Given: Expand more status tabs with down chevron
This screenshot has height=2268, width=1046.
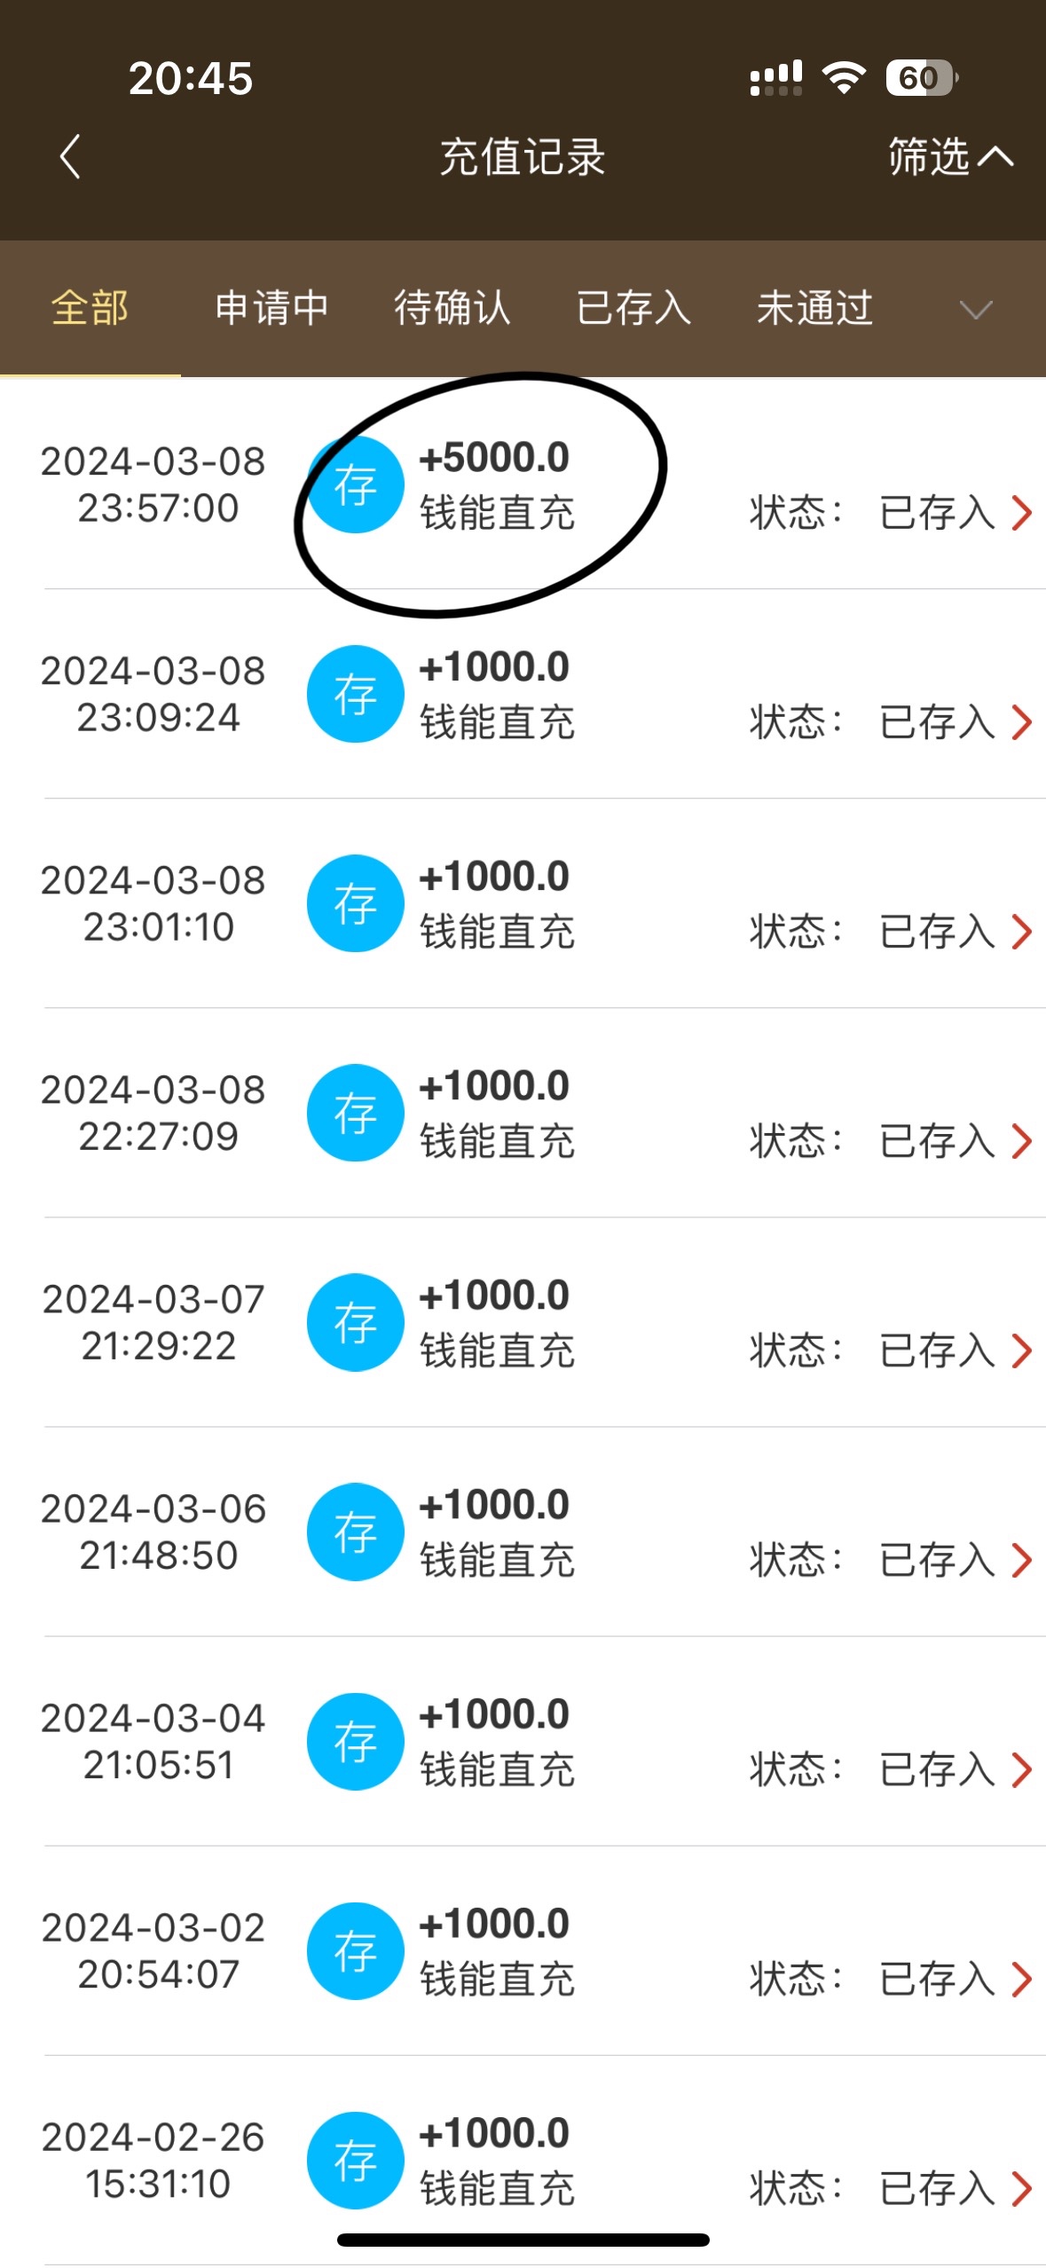Looking at the screenshot, I should click(976, 310).
